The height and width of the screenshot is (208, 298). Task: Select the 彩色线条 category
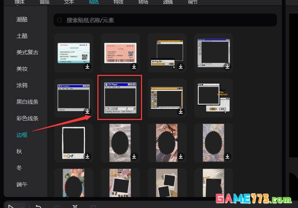click(x=27, y=118)
